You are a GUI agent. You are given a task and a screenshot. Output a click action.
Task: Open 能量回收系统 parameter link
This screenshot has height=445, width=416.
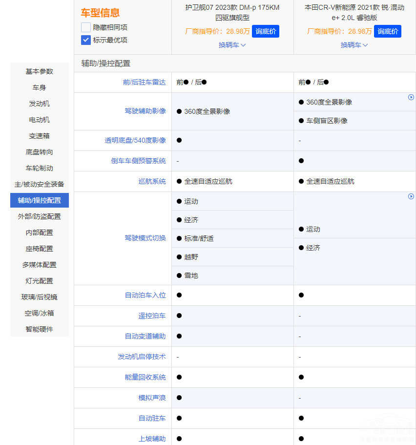145,377
